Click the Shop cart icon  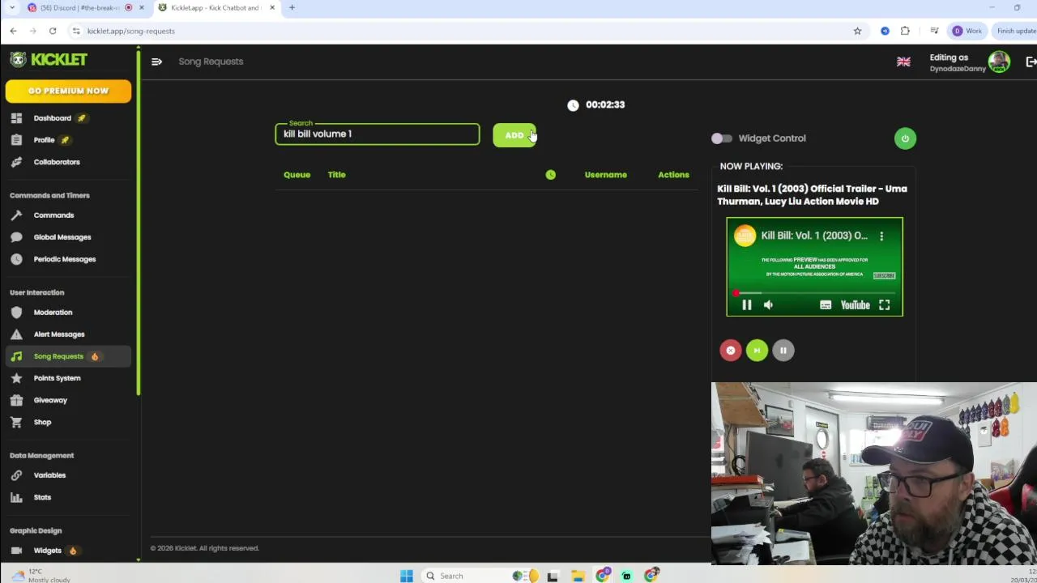(x=16, y=422)
